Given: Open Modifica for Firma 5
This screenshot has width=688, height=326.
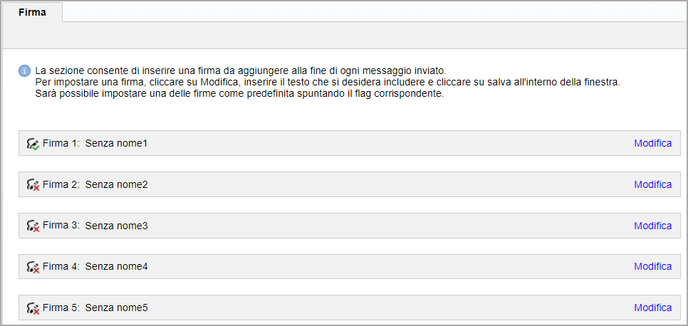Looking at the screenshot, I should click(653, 308).
